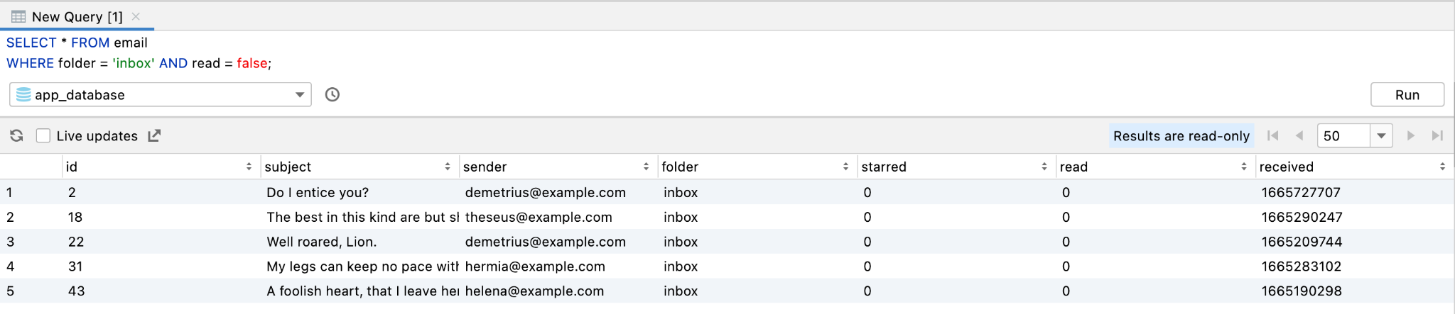Click the hermia@example.com sender cell
The image size is (1455, 314).
click(535, 267)
